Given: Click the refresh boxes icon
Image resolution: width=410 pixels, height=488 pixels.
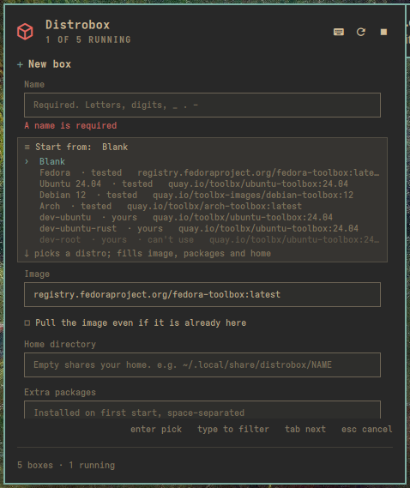Looking at the screenshot, I should (x=361, y=32).
